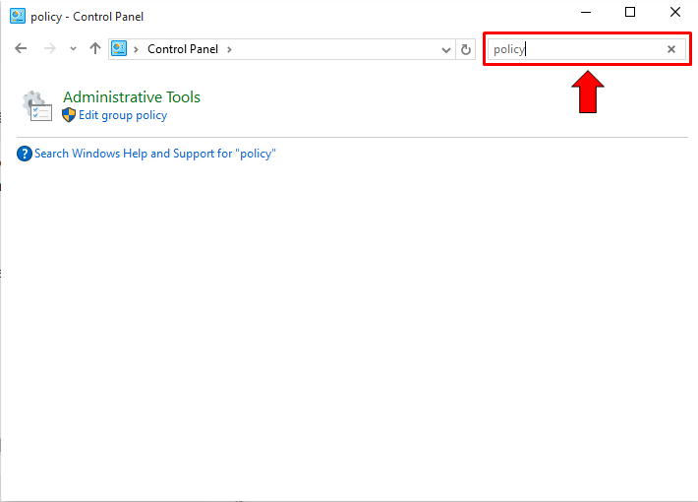
Task: Open the Recent locations dropdown arrow
Action: point(73,48)
